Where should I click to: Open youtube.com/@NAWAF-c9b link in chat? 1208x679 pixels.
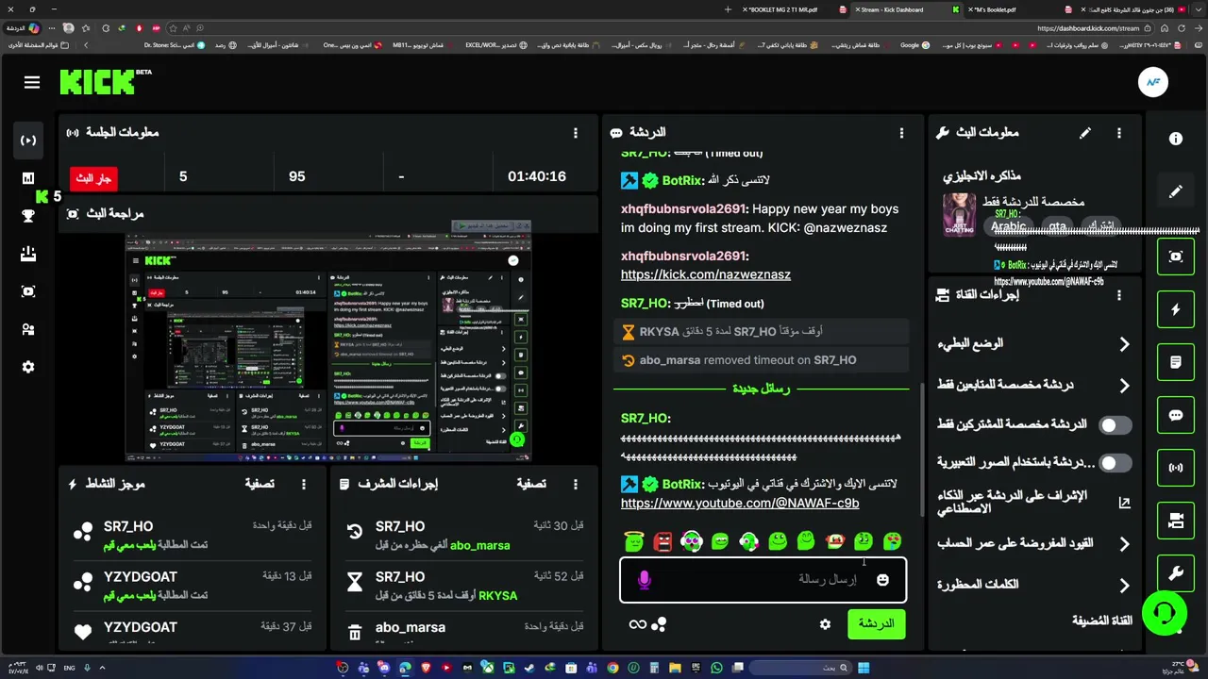[x=740, y=504]
